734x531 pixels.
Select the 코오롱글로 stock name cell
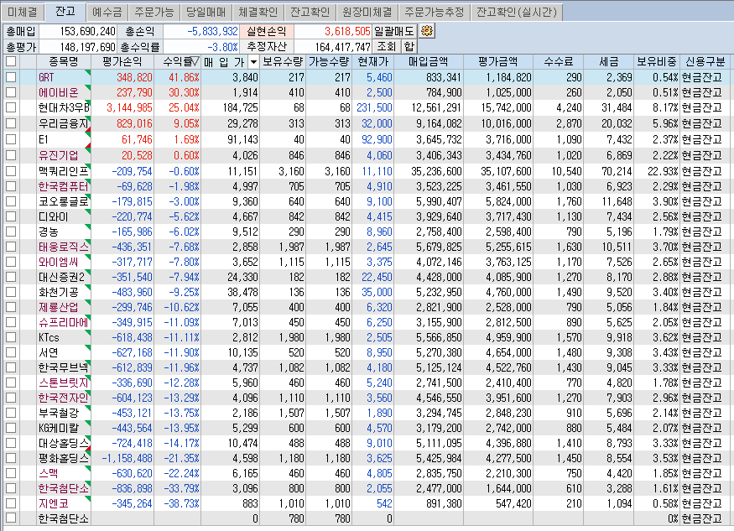[x=64, y=201]
